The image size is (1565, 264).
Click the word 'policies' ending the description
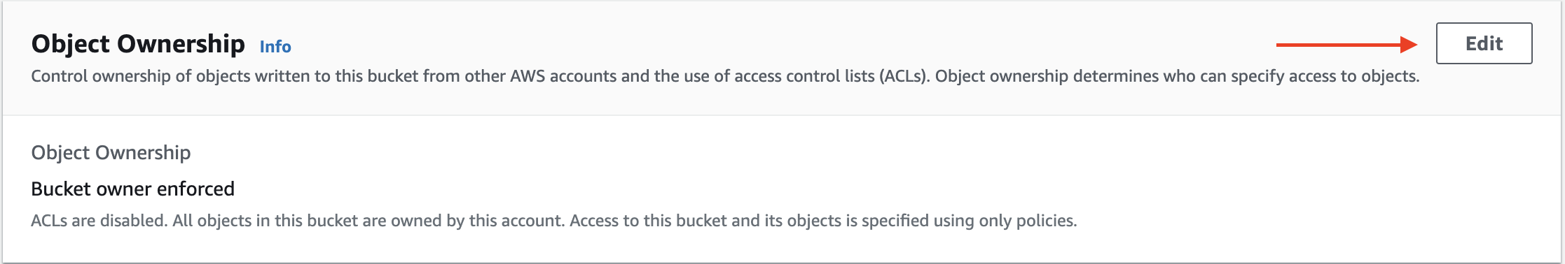tap(1045, 221)
